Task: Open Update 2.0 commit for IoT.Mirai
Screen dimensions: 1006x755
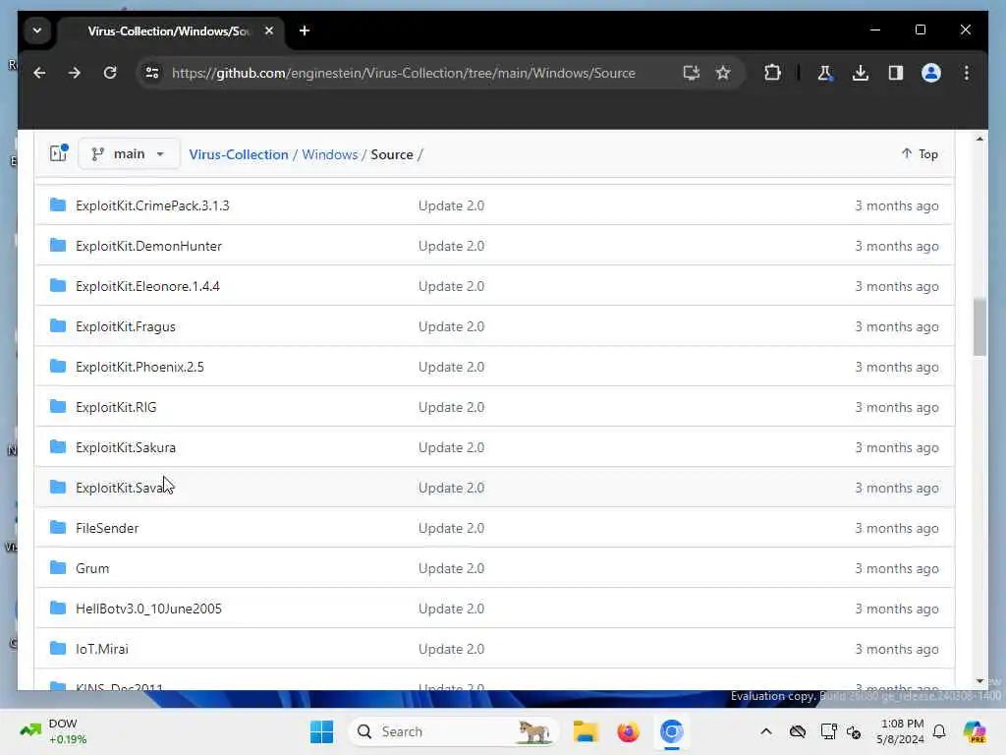Action: click(451, 649)
